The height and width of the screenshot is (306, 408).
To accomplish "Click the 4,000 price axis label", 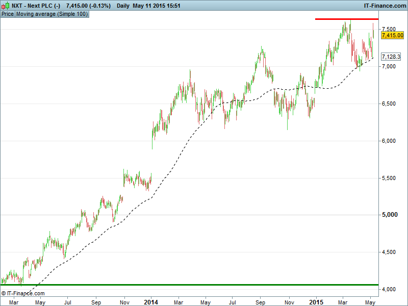I will [x=390, y=289].
